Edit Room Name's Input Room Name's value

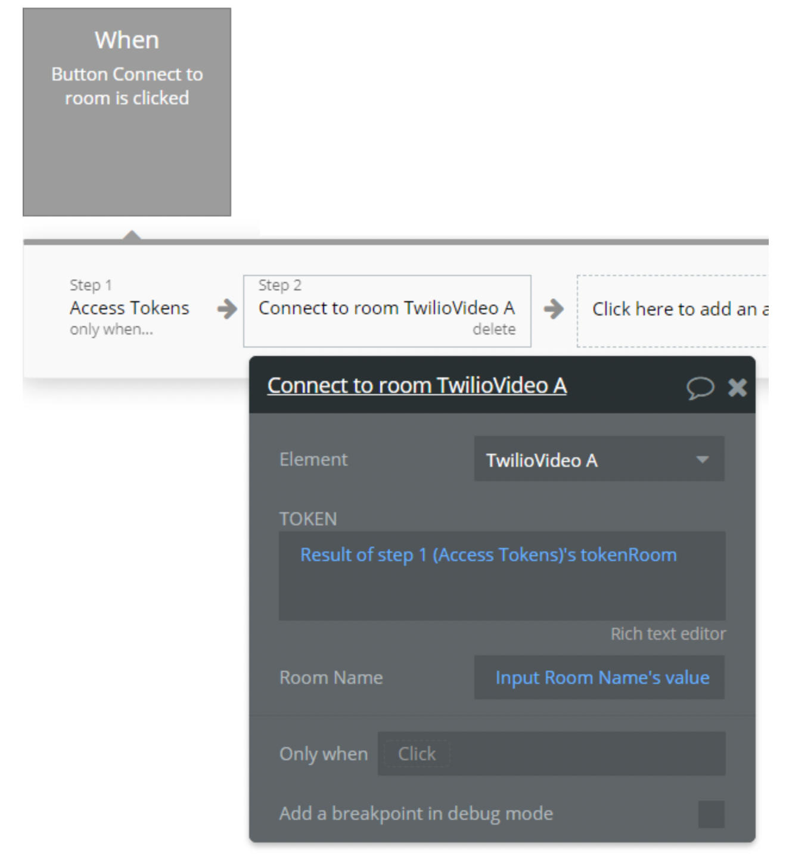click(x=602, y=678)
